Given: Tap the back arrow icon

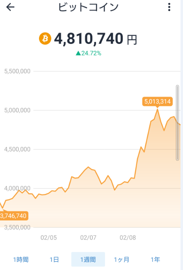Looking at the screenshot, I should click(x=10, y=7).
